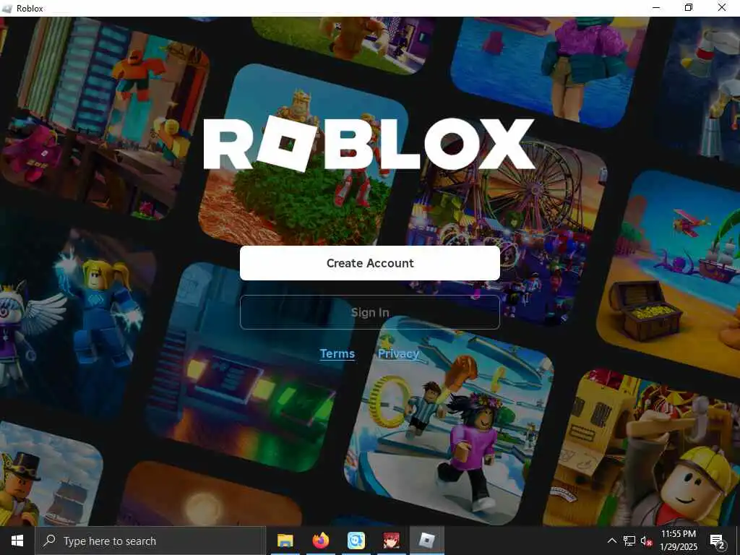Click the Create Account button

click(x=369, y=263)
